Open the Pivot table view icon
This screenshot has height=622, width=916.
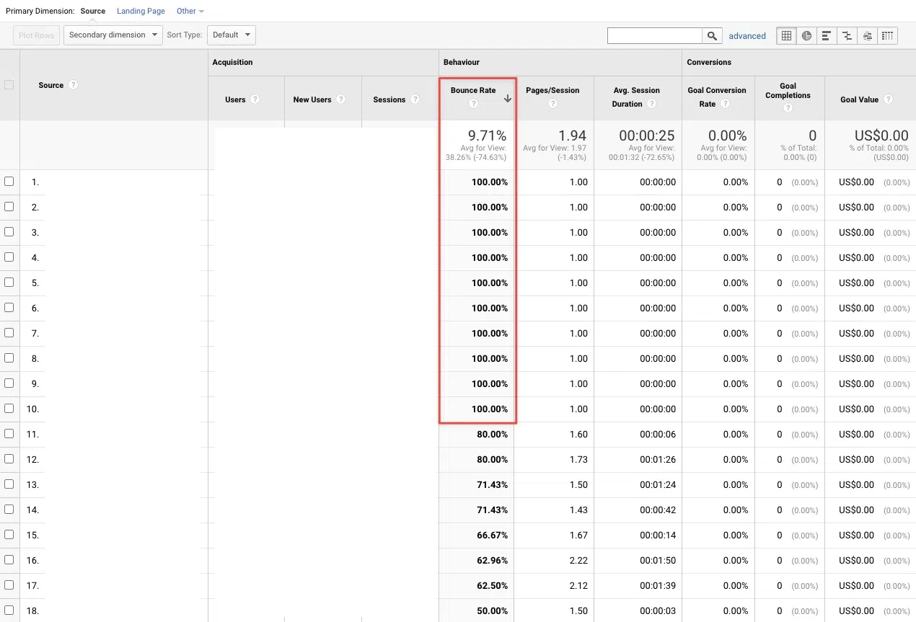(x=887, y=35)
